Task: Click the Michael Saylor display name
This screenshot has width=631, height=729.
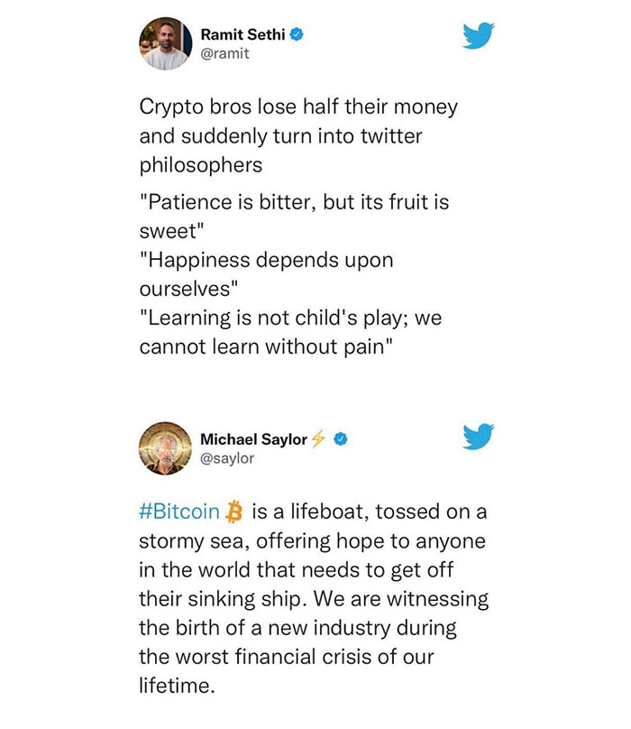Action: 253,438
